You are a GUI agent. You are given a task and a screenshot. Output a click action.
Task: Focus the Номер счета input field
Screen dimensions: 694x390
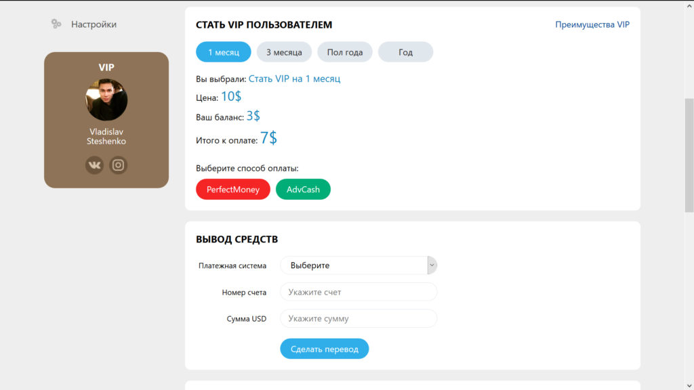click(x=359, y=292)
